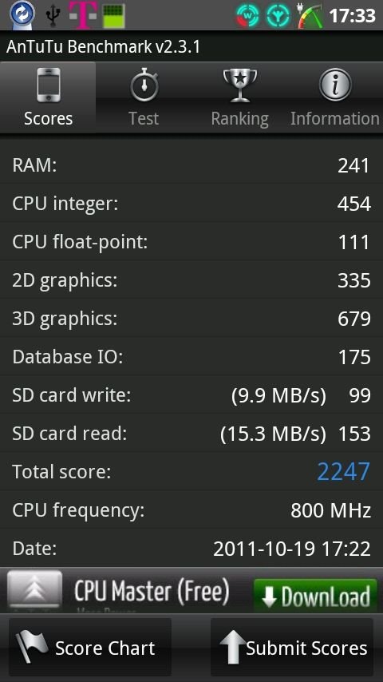Tap the Information tab icon
Image resolution: width=383 pixels, height=682 pixels.
click(x=335, y=85)
